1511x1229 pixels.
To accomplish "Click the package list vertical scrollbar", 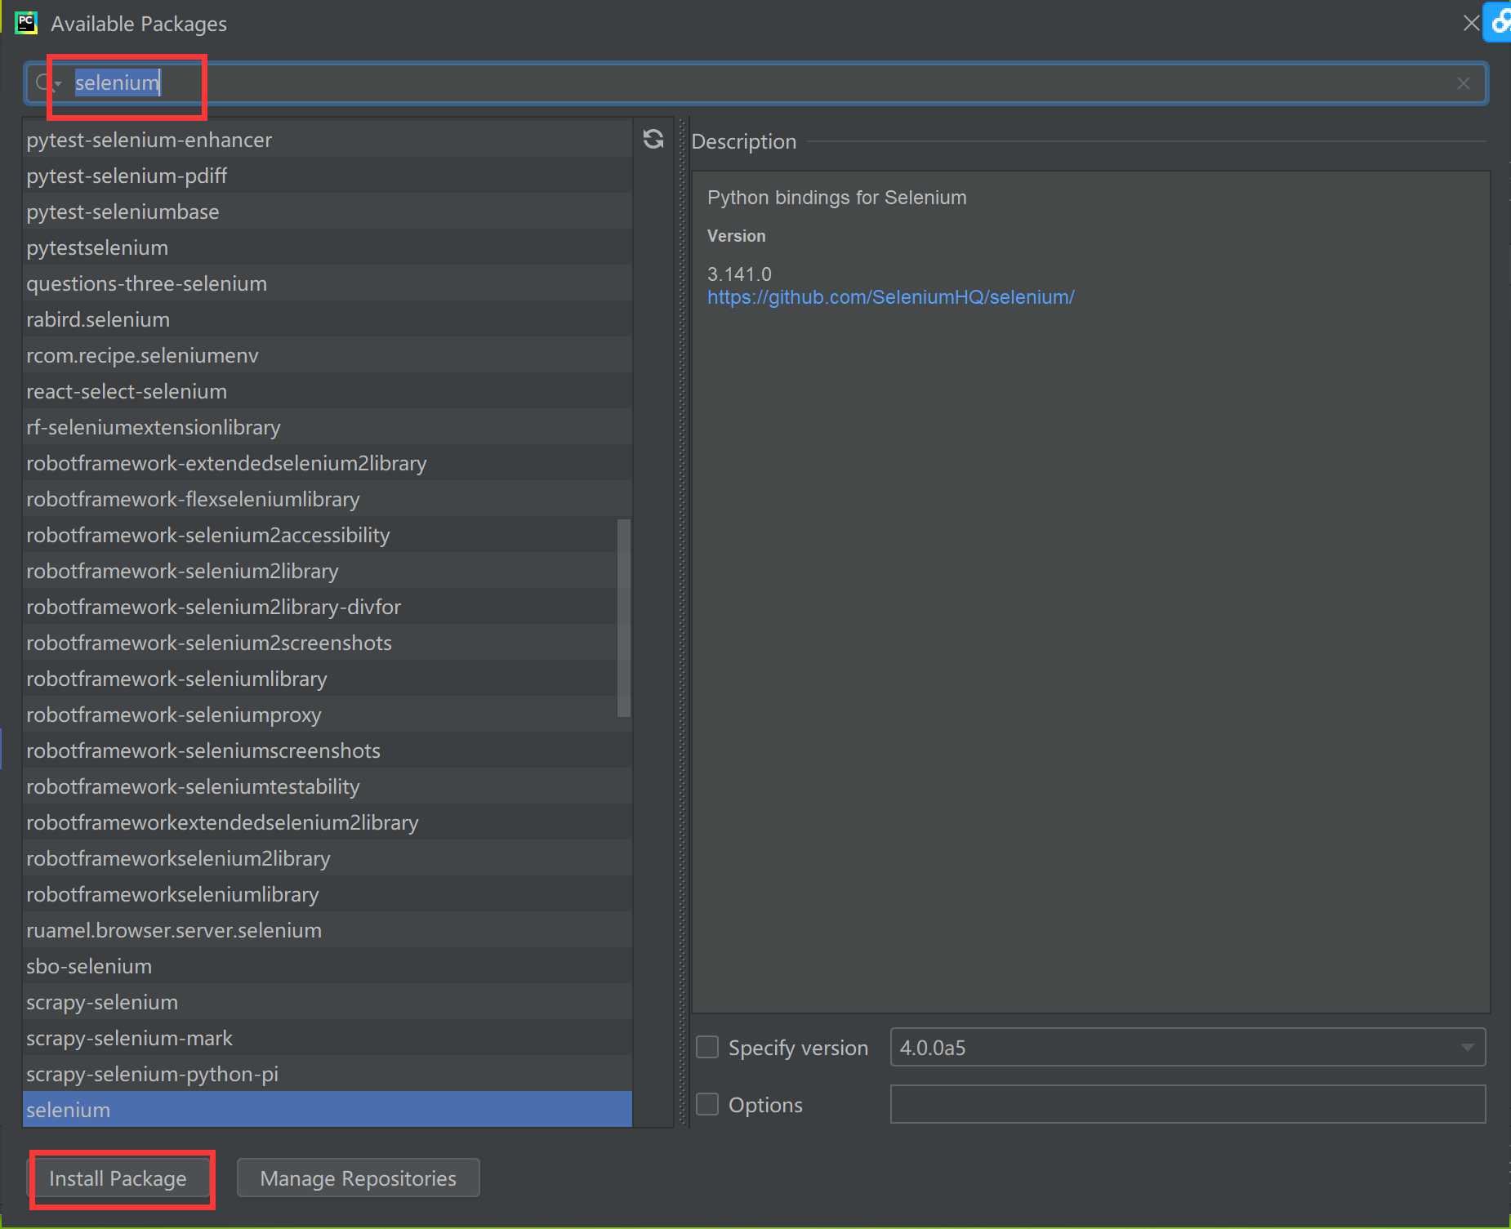I will point(624,618).
